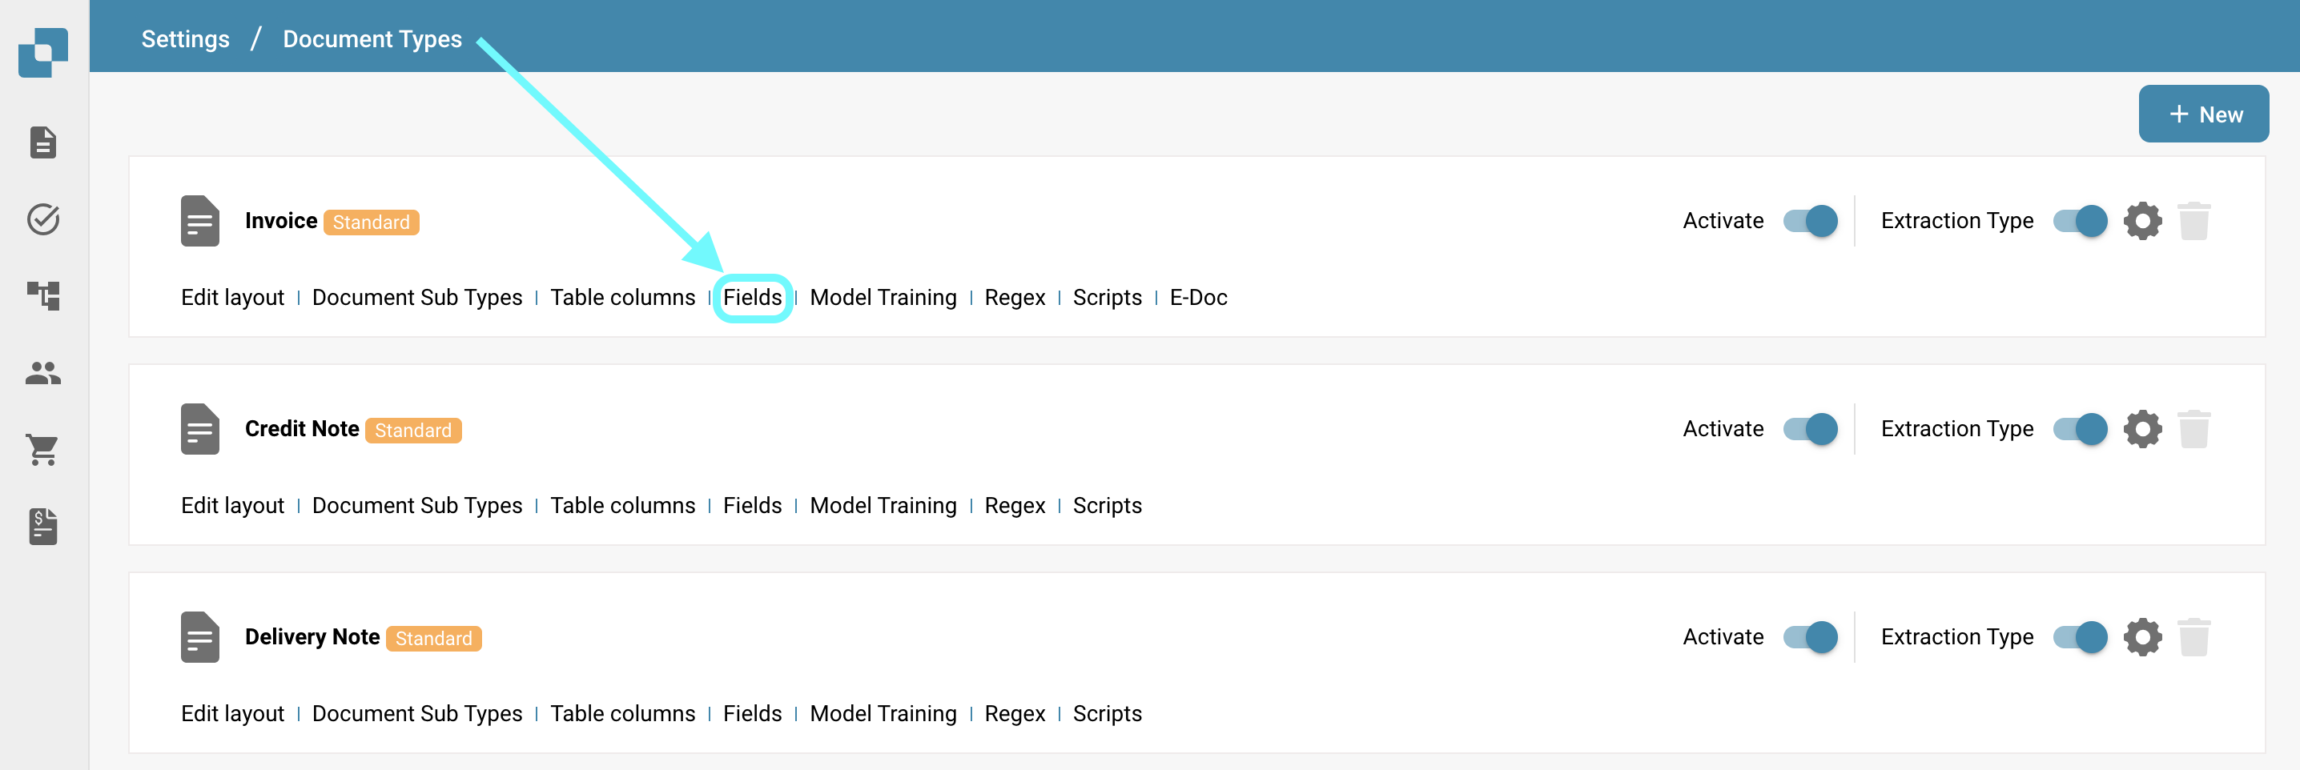Open the invoice billing sidebar icon
Image resolution: width=2300 pixels, height=770 pixels.
tap(43, 527)
